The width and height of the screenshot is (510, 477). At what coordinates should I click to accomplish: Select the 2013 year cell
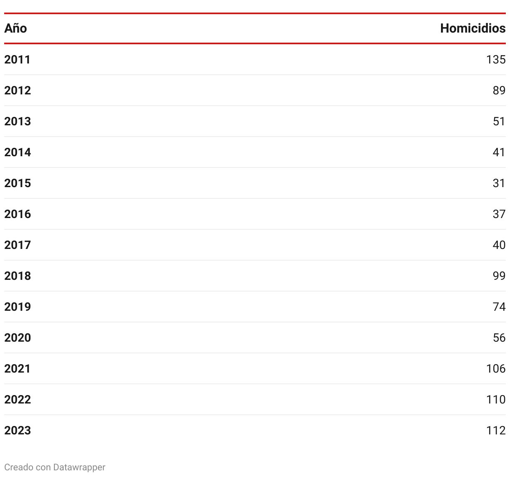click(18, 121)
